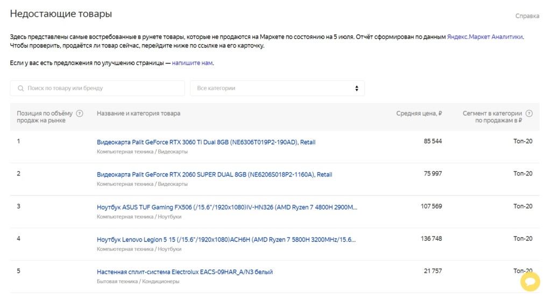Image resolution: width=551 pixels, height=295 pixels.
Task: Click "Бытовая техника / Кондиционеры" category text
Action: 138,282
